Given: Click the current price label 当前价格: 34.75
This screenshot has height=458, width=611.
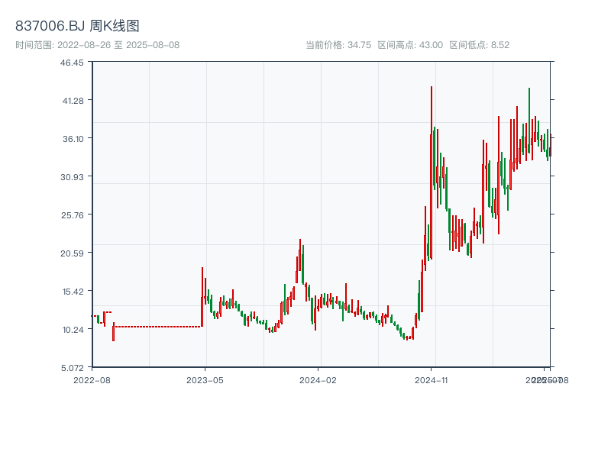Looking at the screenshot, I should tap(338, 45).
